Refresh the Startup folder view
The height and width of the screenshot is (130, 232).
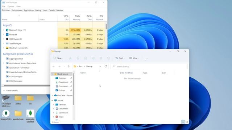pyautogui.click(x=105, y=66)
